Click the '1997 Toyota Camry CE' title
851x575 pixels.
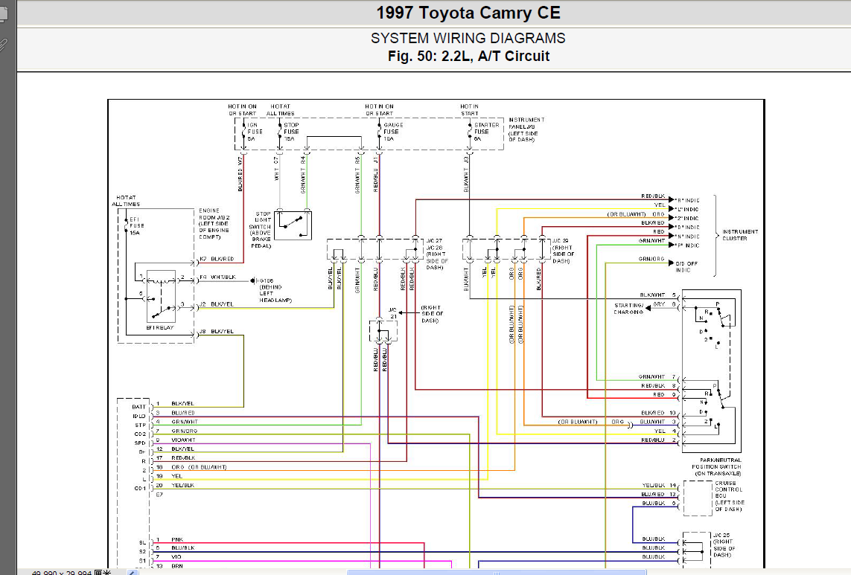(468, 13)
